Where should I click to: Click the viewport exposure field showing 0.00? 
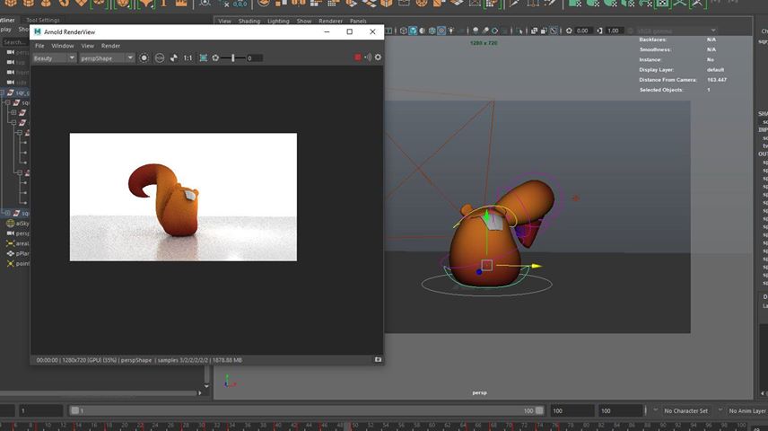583,31
